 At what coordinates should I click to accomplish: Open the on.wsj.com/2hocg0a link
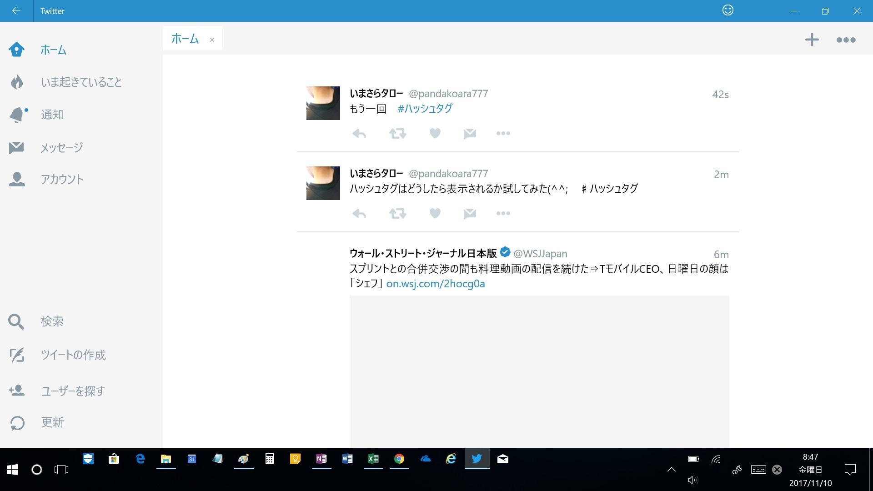436,284
